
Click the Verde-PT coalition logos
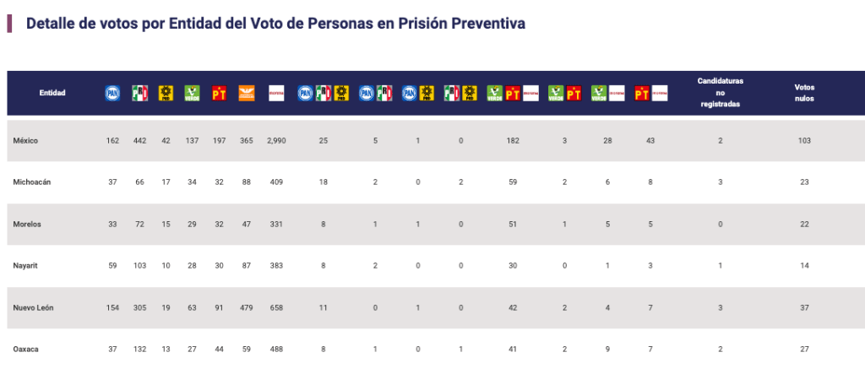[x=565, y=93]
